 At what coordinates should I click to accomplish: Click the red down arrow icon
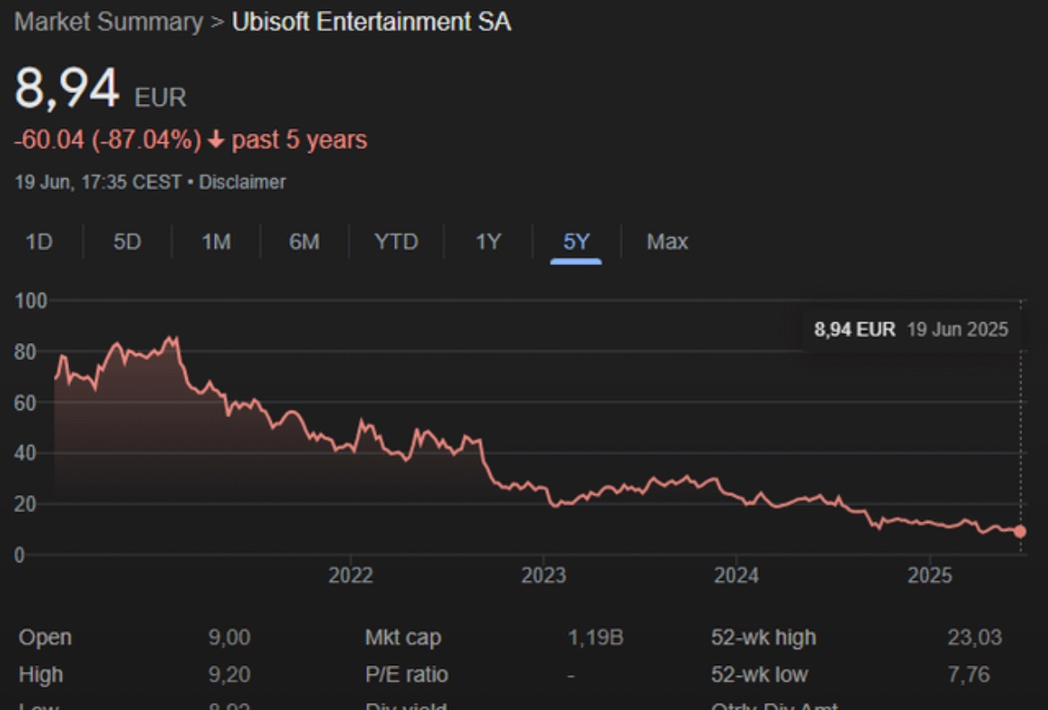(216, 140)
